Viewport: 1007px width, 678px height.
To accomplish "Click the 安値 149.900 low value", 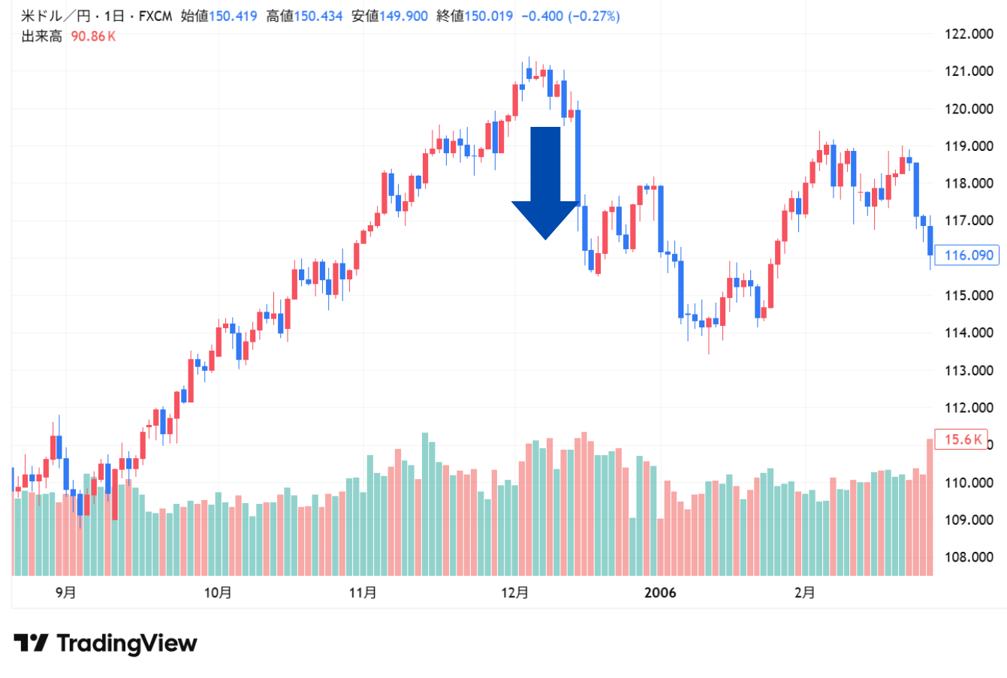I will click(x=390, y=16).
